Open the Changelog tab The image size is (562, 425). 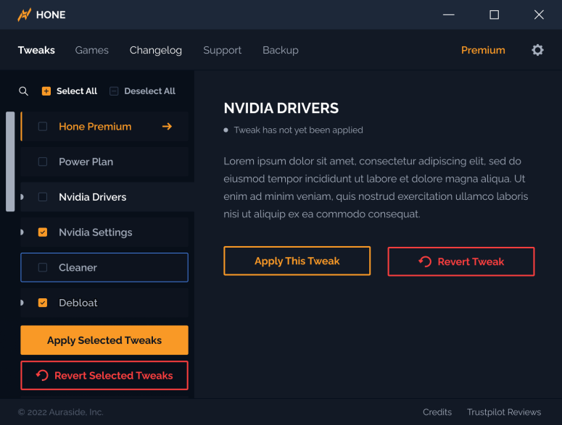click(x=156, y=50)
